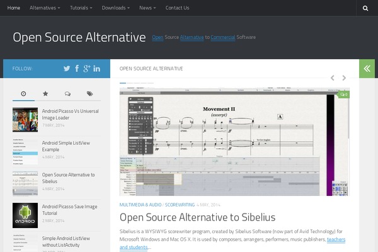The height and width of the screenshot is (252, 378).
Task: Click the 'Alternative' tagline link
Action: (192, 37)
